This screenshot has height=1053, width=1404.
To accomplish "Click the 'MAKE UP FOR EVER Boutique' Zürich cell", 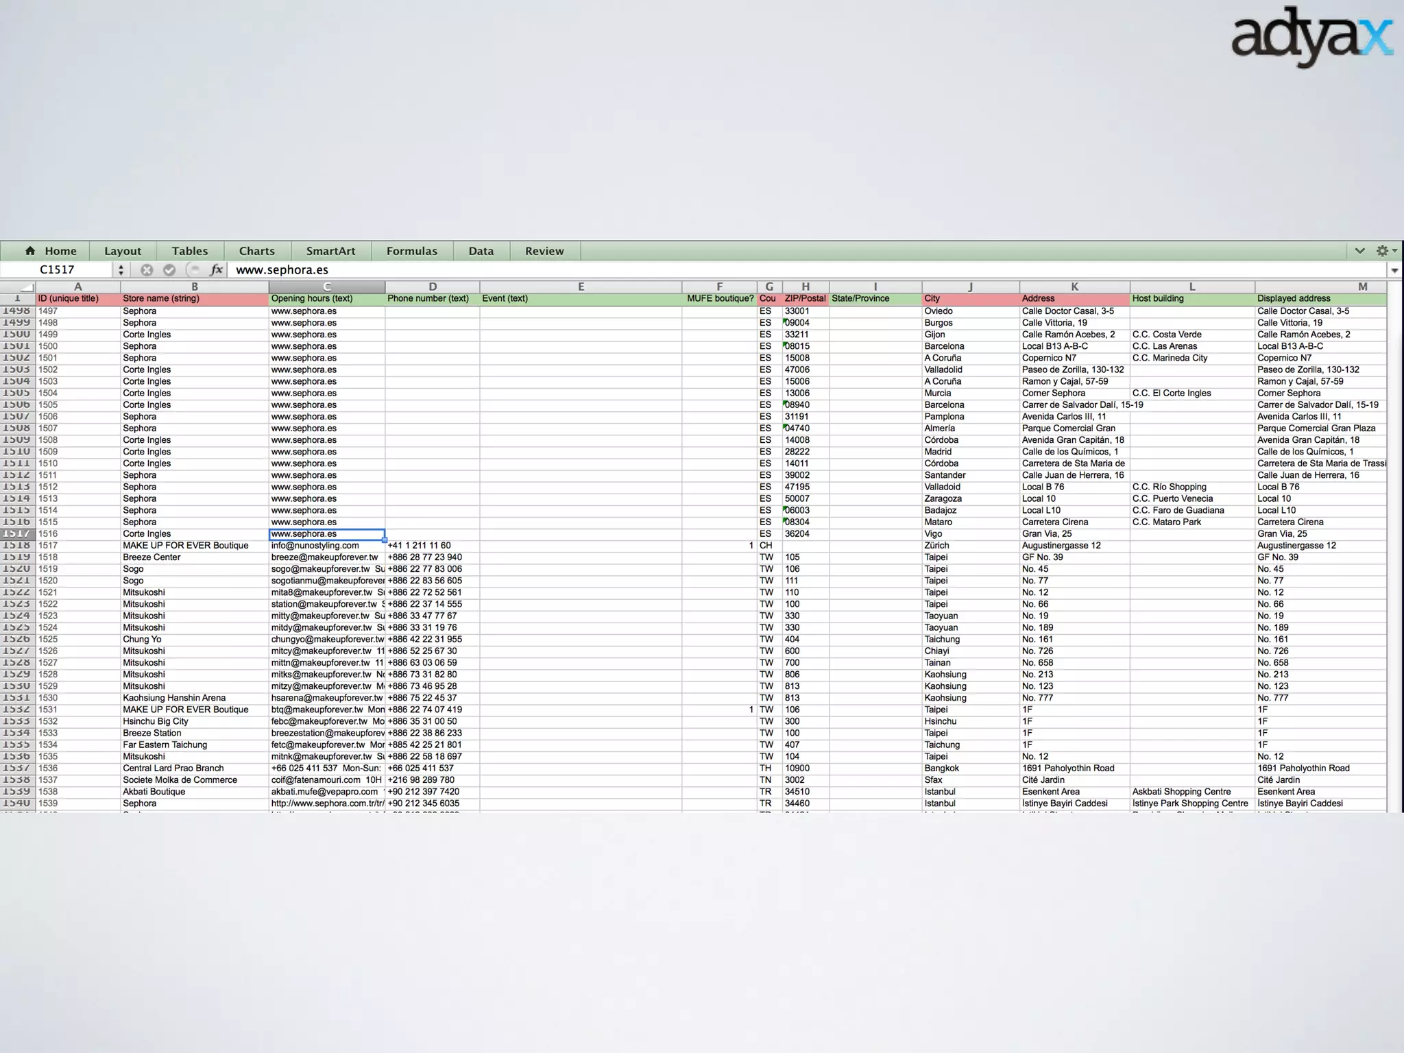I will click(x=186, y=546).
